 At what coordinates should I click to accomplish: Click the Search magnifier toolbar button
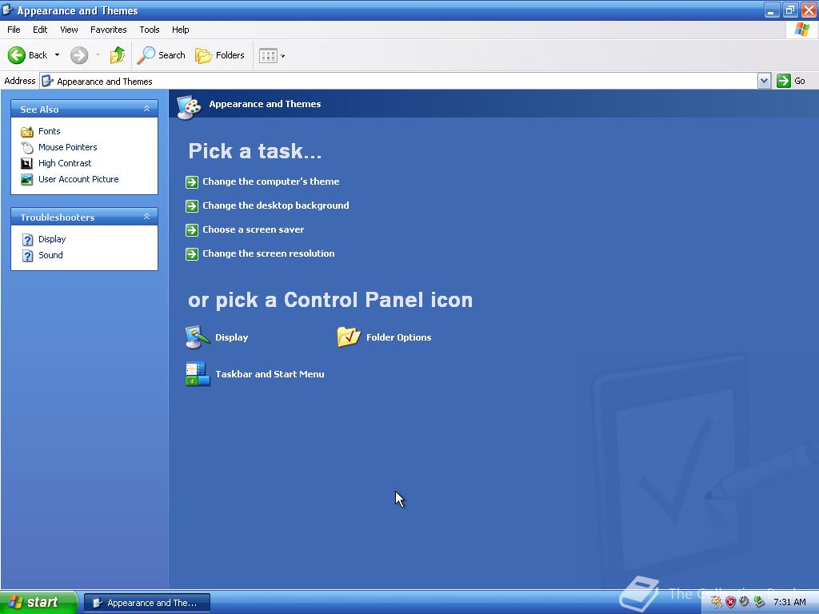tap(161, 55)
